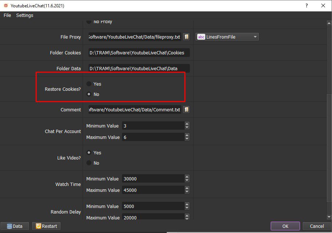Click the vertical scrollbar thumb
The width and height of the screenshot is (332, 233).
pyautogui.click(x=329, y=148)
